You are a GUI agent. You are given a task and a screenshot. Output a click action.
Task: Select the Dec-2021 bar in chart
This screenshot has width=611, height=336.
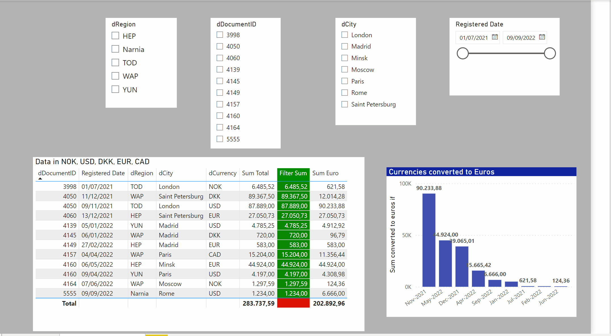462,266
